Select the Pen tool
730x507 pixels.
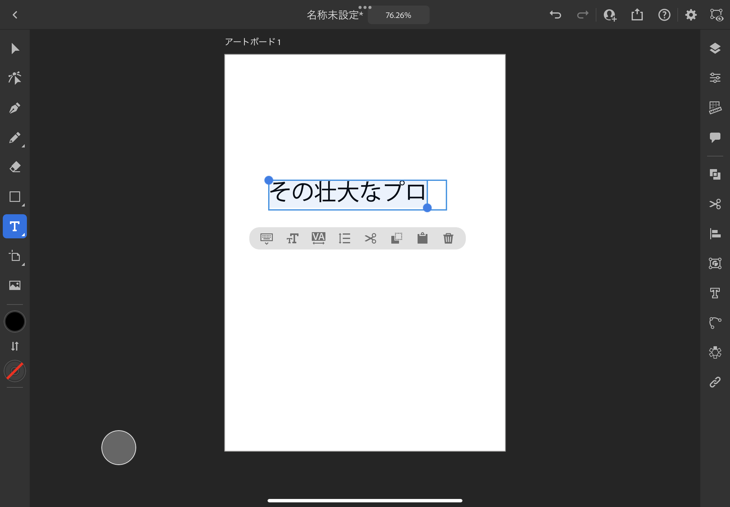[x=14, y=108]
